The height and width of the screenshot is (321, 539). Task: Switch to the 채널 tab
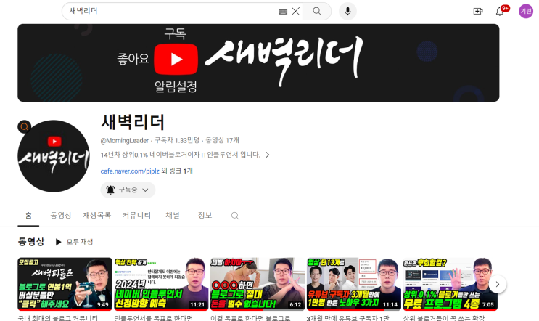point(173,216)
